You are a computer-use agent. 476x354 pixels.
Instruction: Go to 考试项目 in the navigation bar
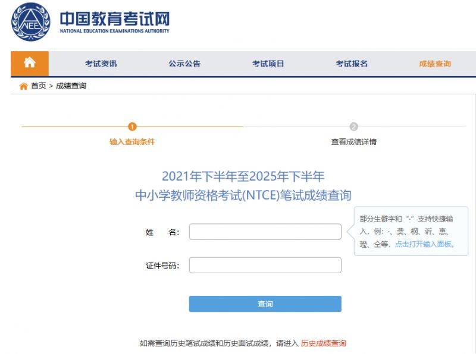click(268, 64)
